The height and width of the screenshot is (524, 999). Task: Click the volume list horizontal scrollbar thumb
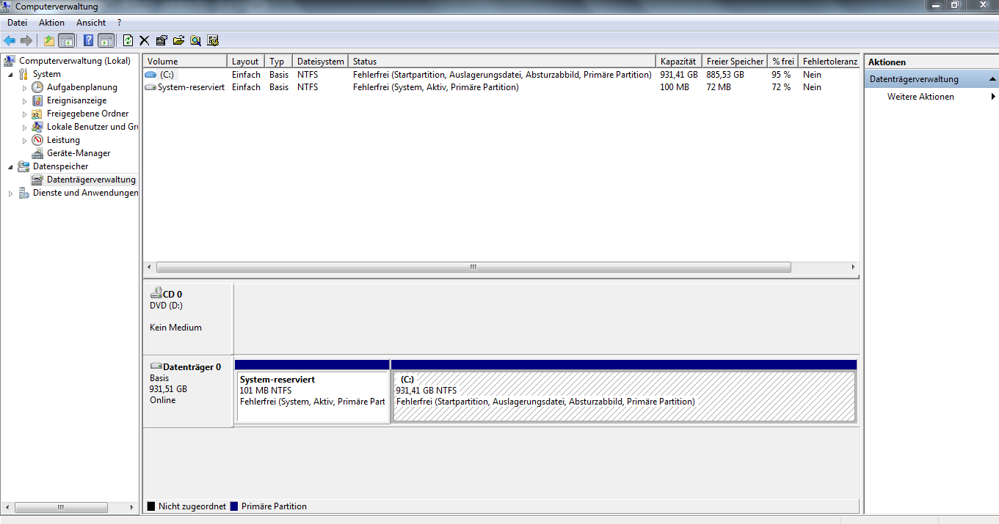[x=473, y=267]
